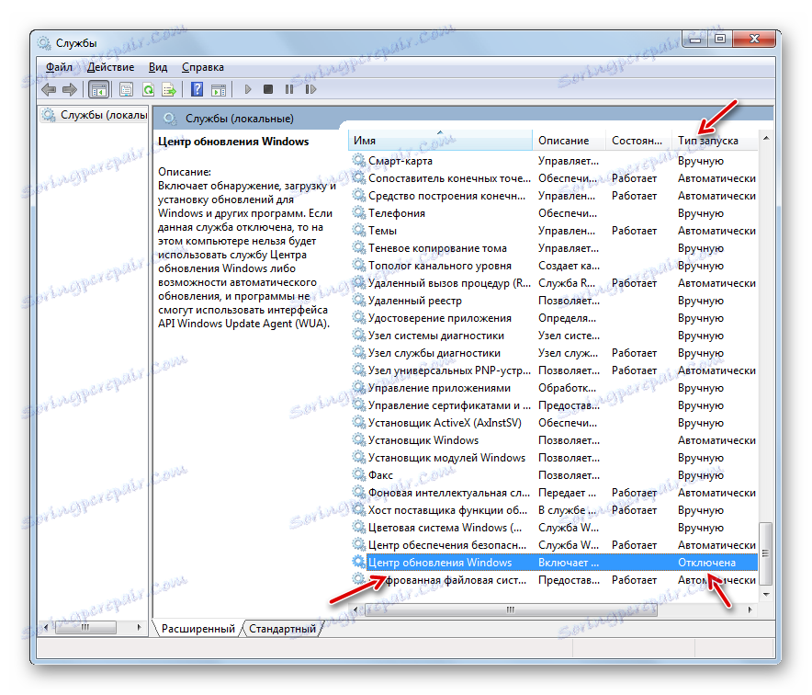
Task: Sort by the Тип запуска column header
Action: tap(715, 141)
